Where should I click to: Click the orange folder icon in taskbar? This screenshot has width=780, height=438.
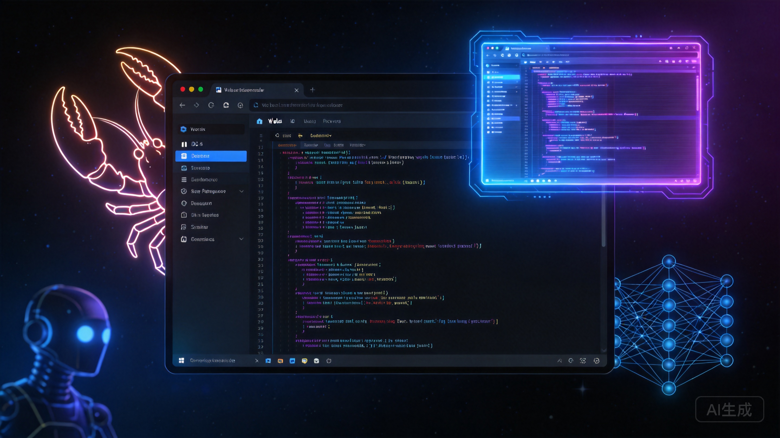point(280,361)
